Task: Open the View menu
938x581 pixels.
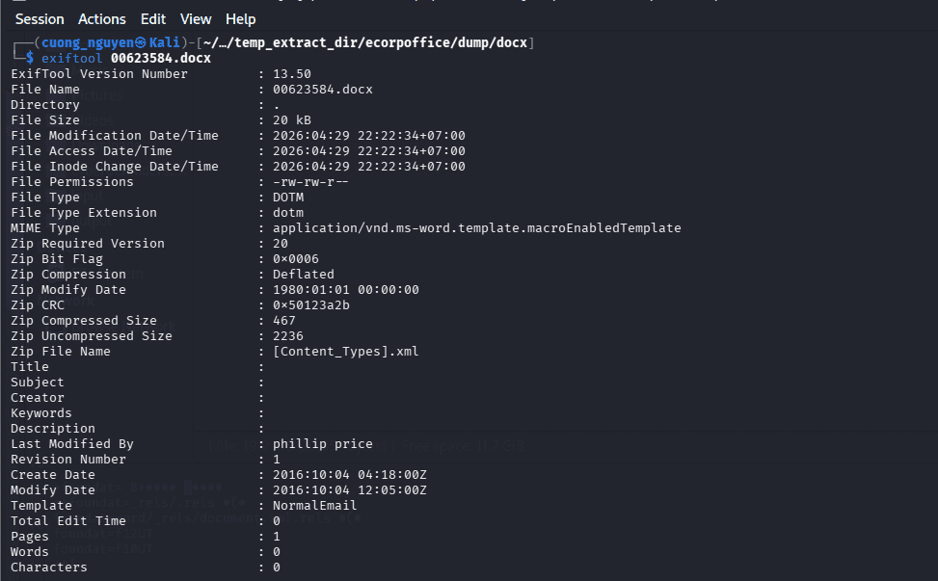Action: 196,19
